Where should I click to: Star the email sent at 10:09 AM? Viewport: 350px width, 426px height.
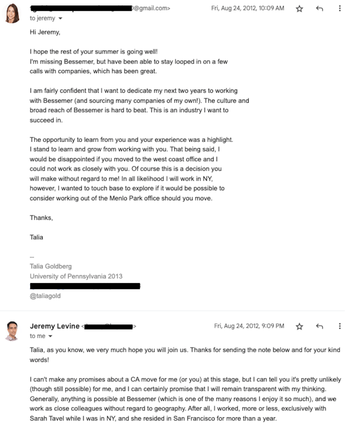point(299,9)
